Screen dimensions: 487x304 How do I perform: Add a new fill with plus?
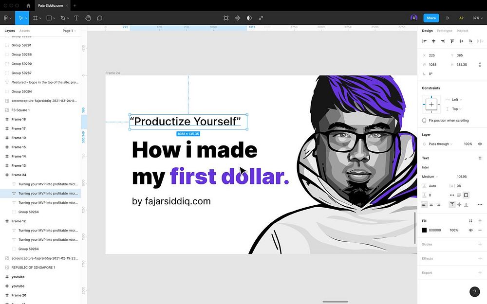pyautogui.click(x=480, y=221)
